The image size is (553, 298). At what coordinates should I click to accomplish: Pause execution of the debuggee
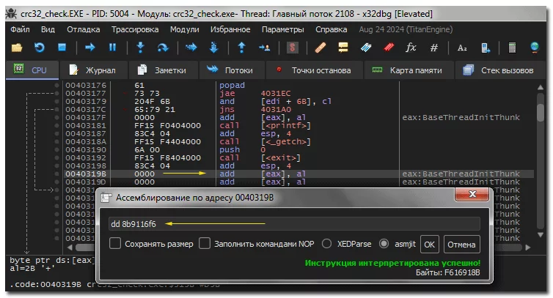[112, 47]
